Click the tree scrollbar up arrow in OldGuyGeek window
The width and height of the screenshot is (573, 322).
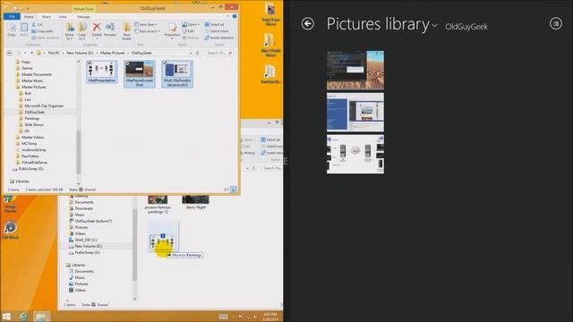[79, 62]
